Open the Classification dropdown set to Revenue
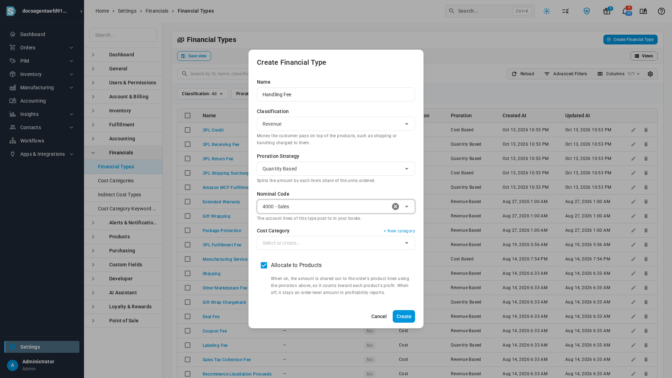This screenshot has width=672, height=378. coord(336,124)
